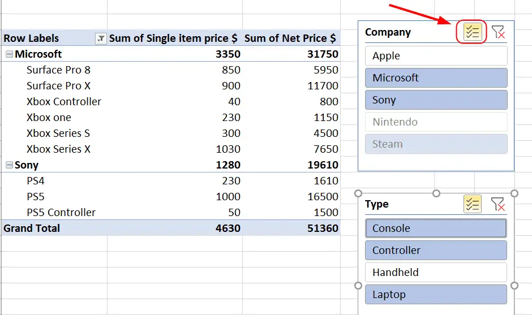Toggle Laptop in the Type slicer
Viewport: 532px width, 315px height.
click(x=436, y=294)
